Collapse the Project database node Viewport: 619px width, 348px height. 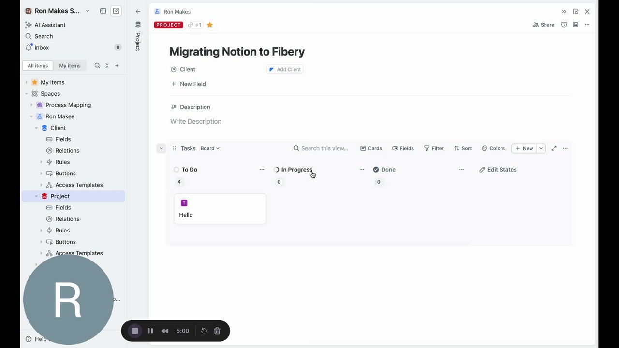tap(36, 196)
